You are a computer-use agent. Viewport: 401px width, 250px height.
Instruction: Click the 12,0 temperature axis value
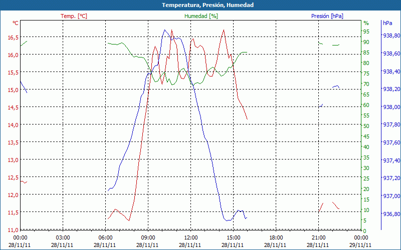tap(14, 195)
